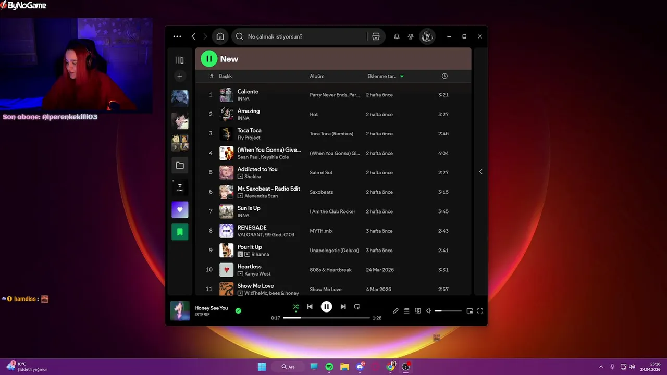667x375 pixels.
Task: Open File Explorer from the taskbar
Action: pyautogui.click(x=344, y=367)
